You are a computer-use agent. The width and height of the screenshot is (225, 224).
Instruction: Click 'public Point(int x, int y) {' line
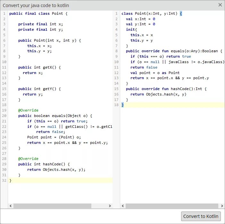coord(49,40)
